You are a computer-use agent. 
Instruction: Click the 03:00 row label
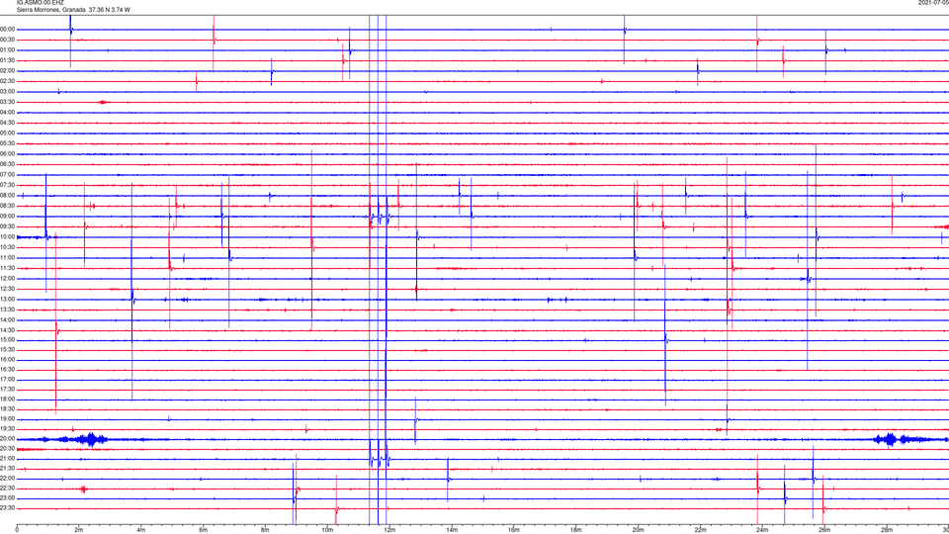point(8,91)
